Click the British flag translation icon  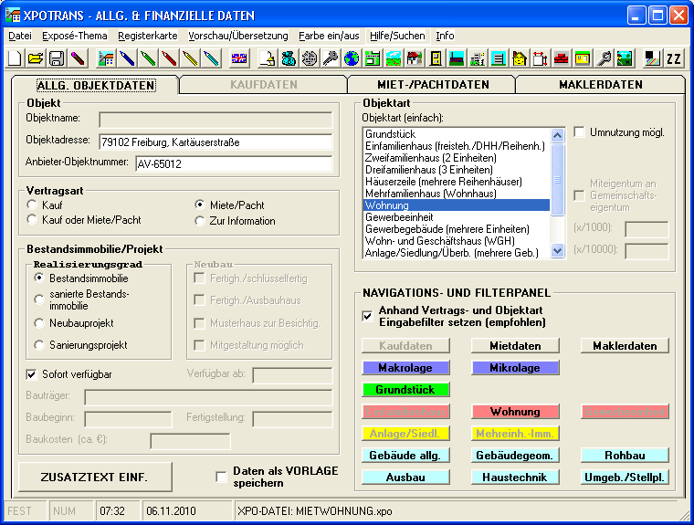(238, 59)
